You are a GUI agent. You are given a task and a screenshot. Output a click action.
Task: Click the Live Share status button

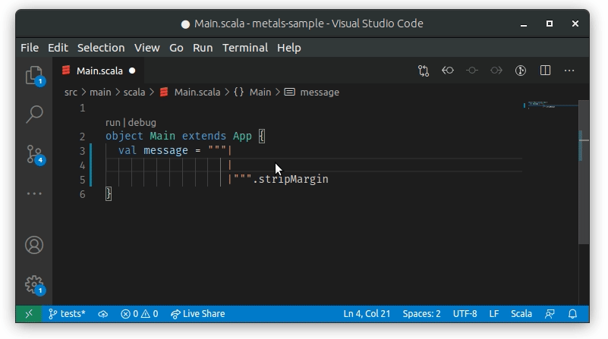(198, 314)
